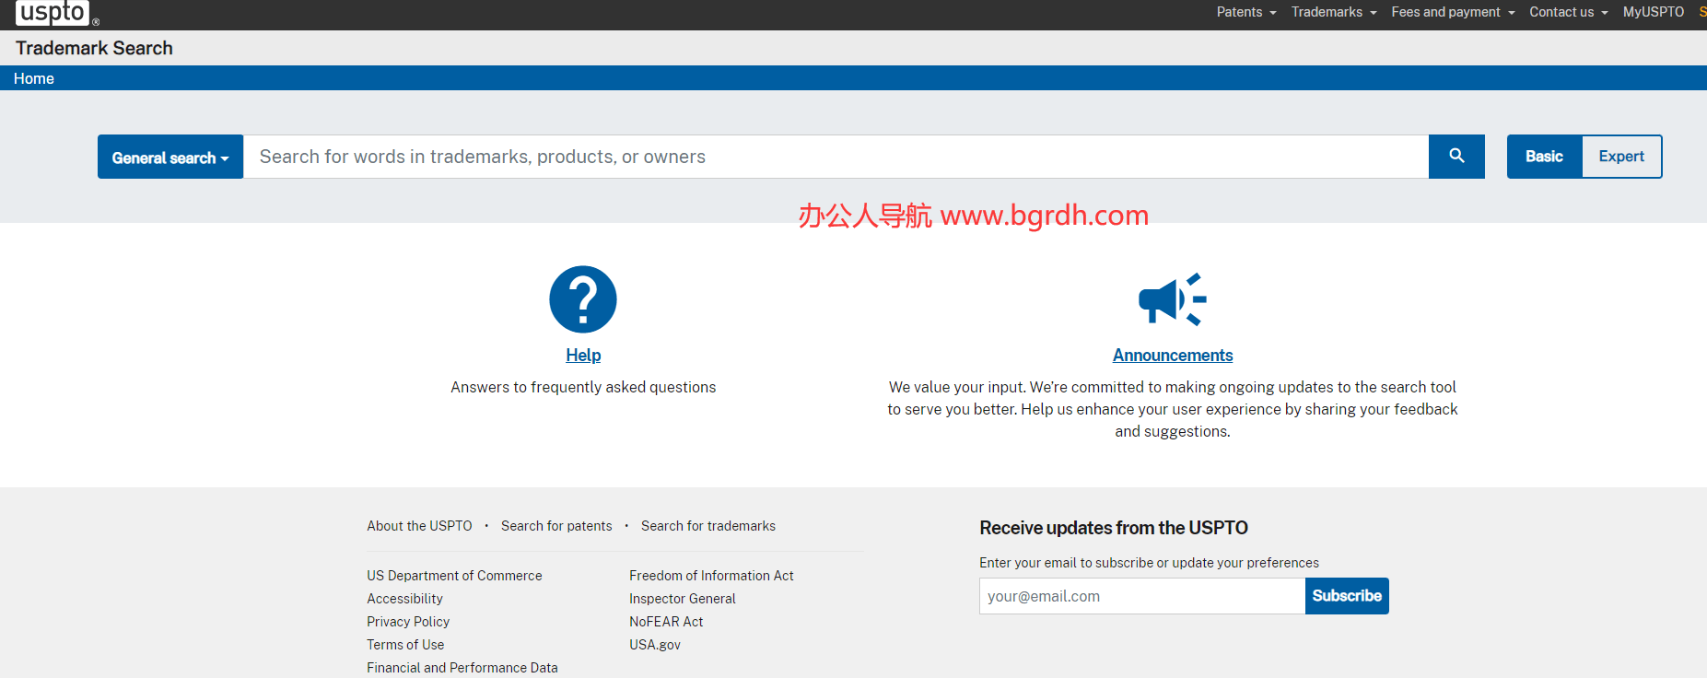The height and width of the screenshot is (678, 1707).
Task: Click the magnifying glass search button
Action: pos(1456,157)
